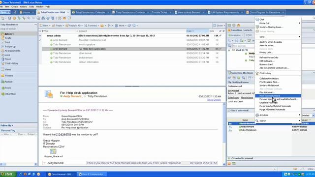Open the Inbox folder icon in sidebar
The width and height of the screenshot is (315, 177).
pos(2,34)
